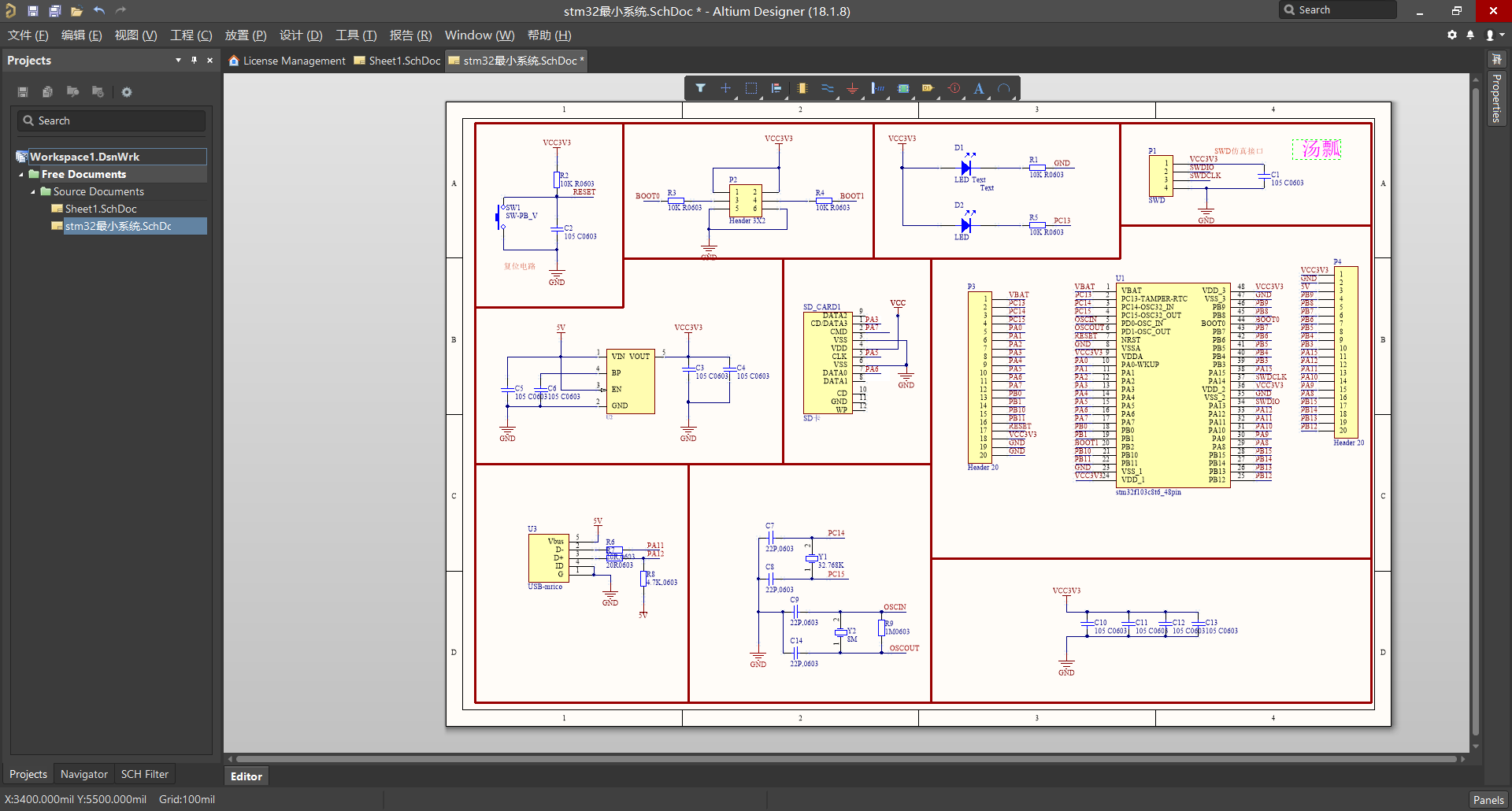Click the horizontal scrollbar of schematic
This screenshot has width=1512, height=811.
click(x=847, y=759)
